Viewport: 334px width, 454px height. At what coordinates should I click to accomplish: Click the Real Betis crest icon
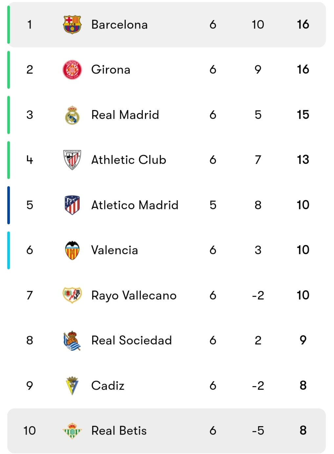(x=72, y=431)
